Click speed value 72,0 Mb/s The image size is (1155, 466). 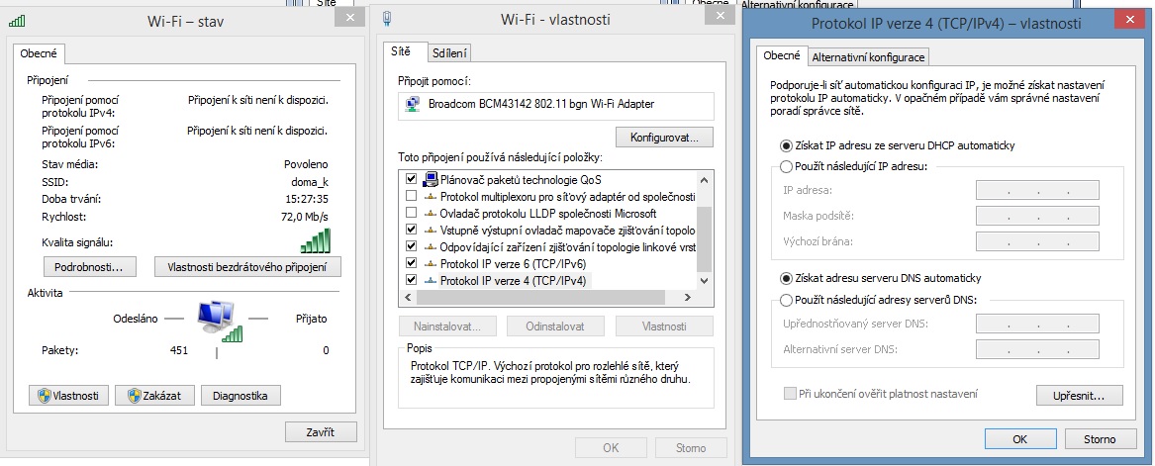[x=305, y=217]
